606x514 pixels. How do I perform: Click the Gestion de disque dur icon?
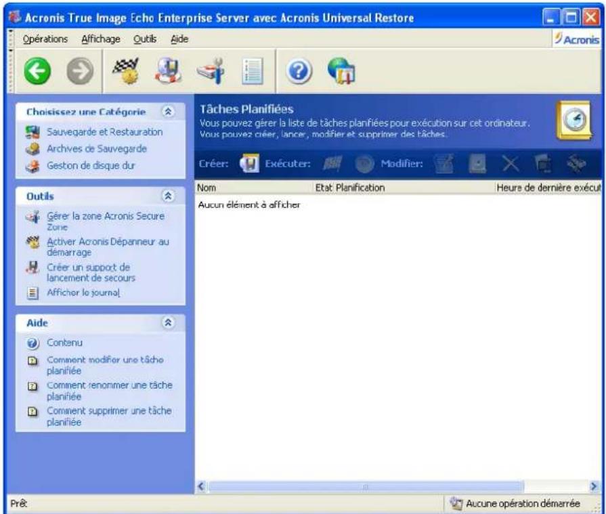click(x=33, y=166)
